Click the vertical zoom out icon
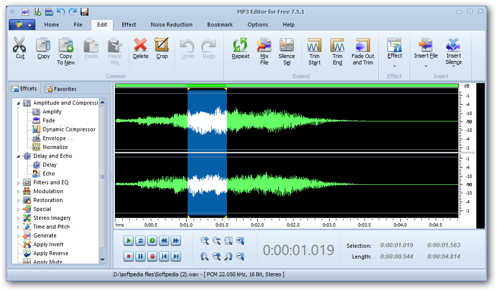Viewport: 497px width, 291px height. pyautogui.click(x=240, y=257)
